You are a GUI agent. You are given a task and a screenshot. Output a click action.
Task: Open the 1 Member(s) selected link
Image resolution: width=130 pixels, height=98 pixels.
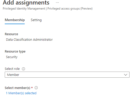coord(21,93)
